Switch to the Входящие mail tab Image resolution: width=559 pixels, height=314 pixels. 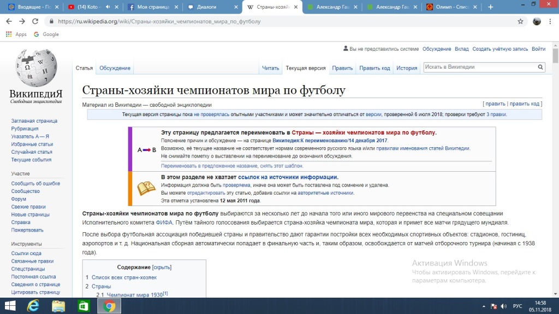pyautogui.click(x=34, y=7)
